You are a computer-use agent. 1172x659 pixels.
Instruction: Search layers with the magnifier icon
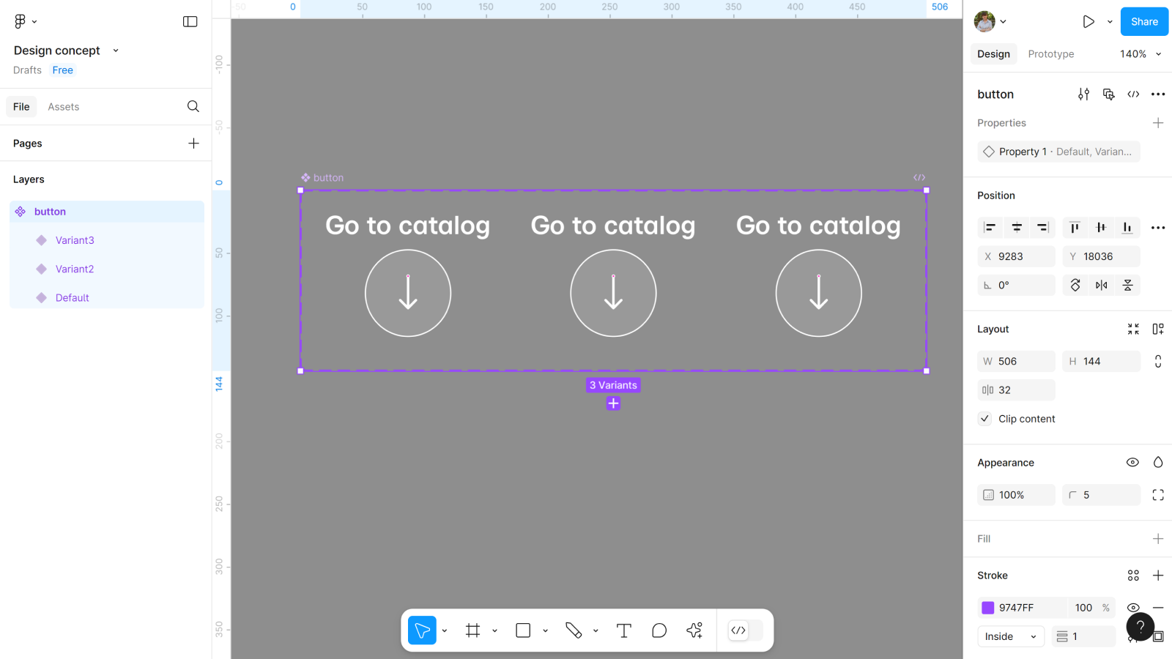pyautogui.click(x=193, y=107)
